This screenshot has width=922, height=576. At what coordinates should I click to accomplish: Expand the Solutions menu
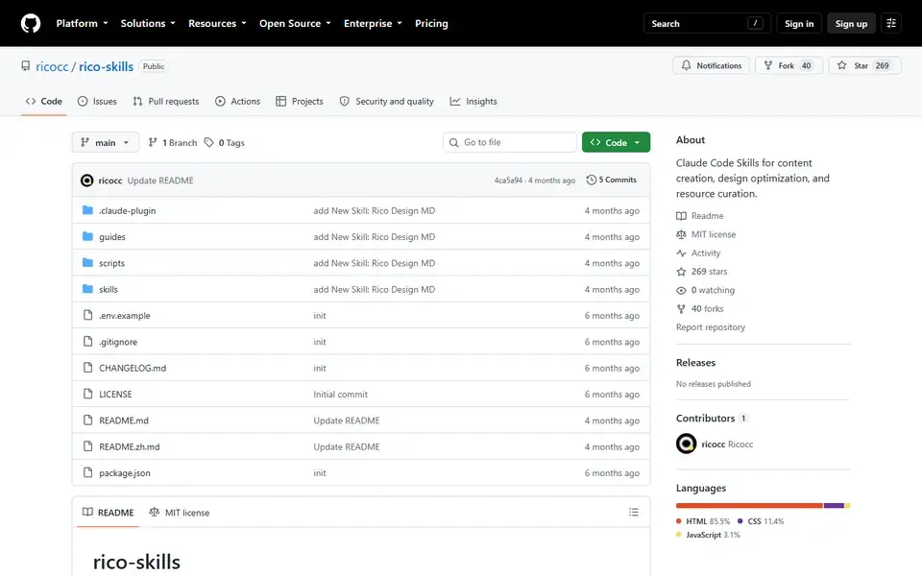148,23
